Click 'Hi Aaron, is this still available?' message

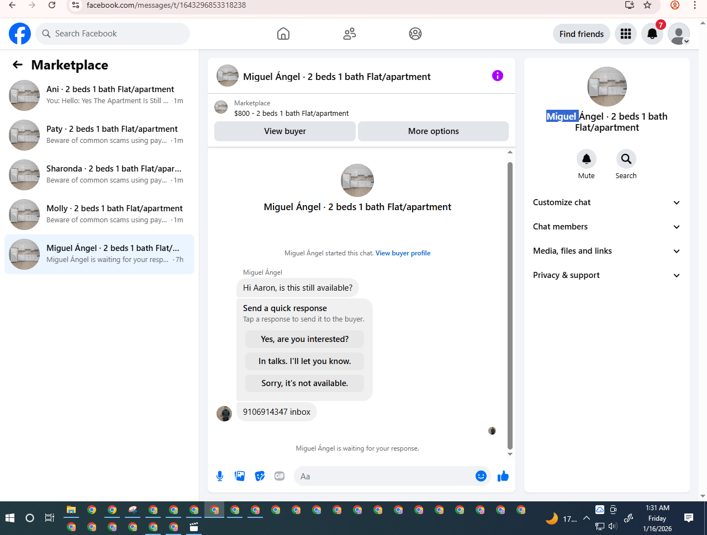coord(298,288)
